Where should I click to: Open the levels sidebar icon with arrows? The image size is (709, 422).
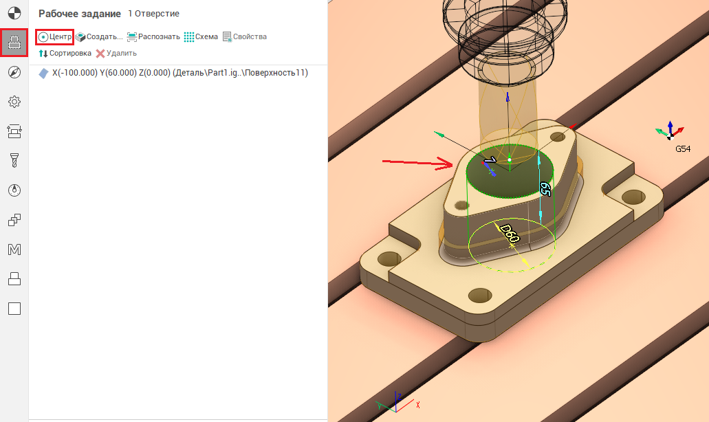pos(14,131)
